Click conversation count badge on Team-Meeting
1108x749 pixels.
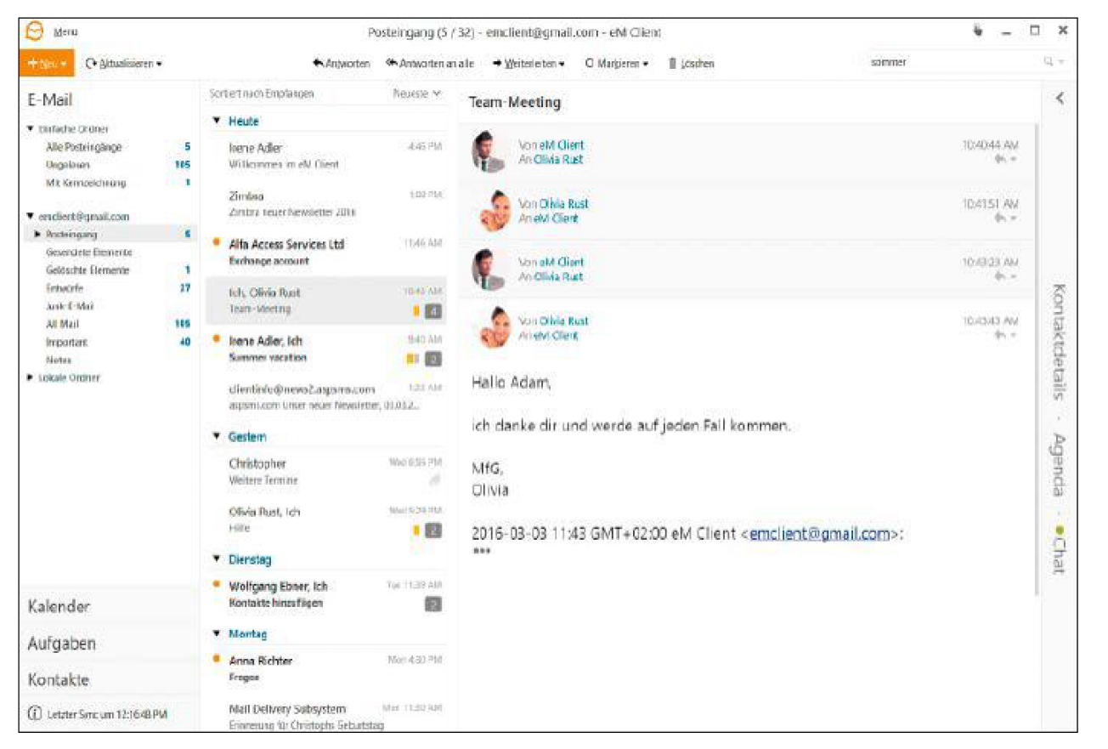click(x=433, y=312)
